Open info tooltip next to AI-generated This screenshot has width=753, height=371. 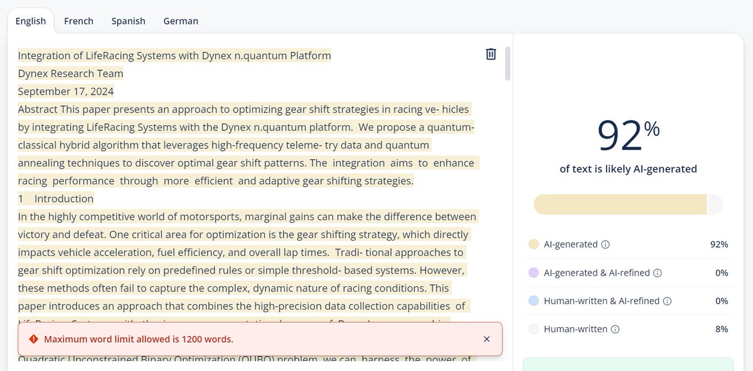(606, 244)
